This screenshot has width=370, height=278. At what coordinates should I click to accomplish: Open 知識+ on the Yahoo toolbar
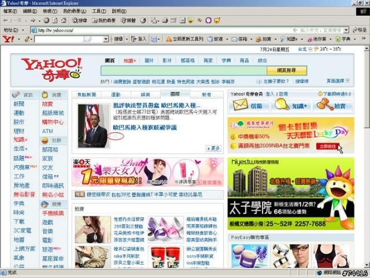(x=289, y=39)
